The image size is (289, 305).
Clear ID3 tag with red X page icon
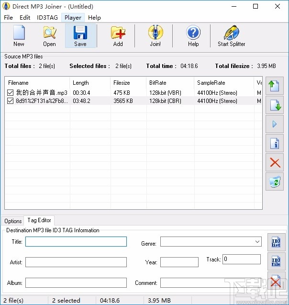(276, 281)
